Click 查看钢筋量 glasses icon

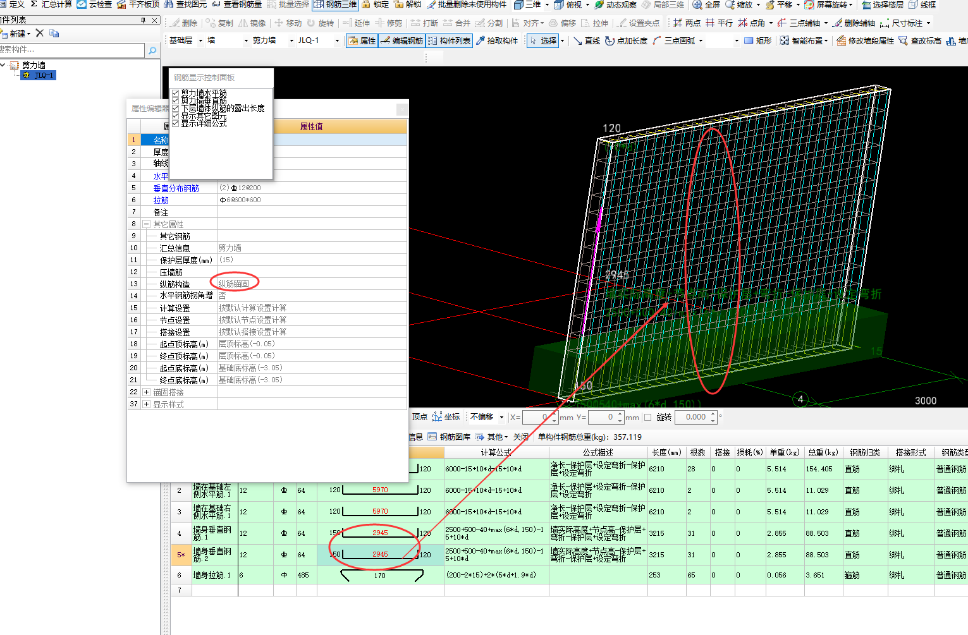(x=216, y=4)
